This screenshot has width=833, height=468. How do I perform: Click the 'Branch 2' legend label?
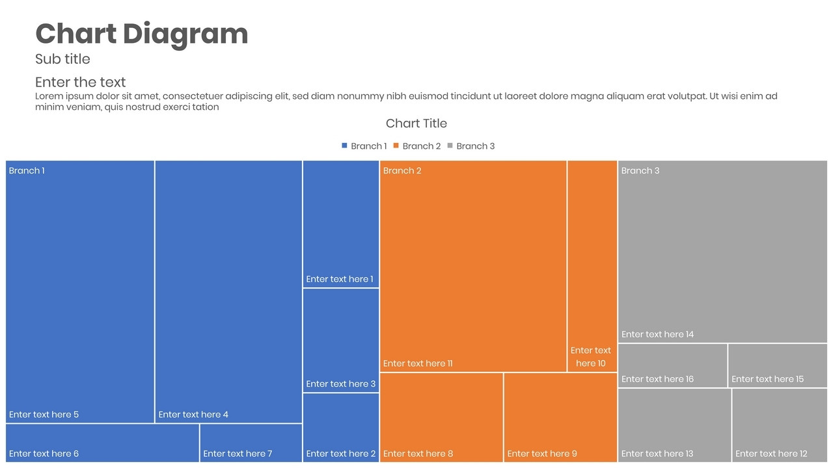(422, 146)
